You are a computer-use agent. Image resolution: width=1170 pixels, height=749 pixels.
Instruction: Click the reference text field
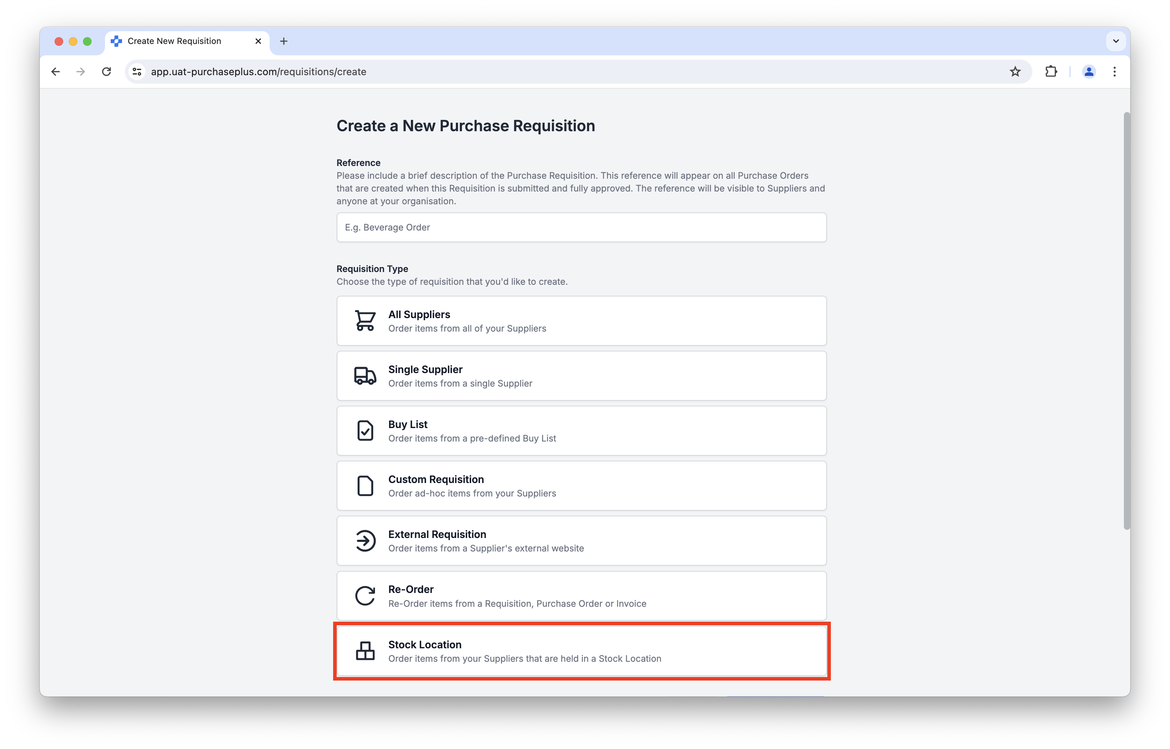(581, 227)
